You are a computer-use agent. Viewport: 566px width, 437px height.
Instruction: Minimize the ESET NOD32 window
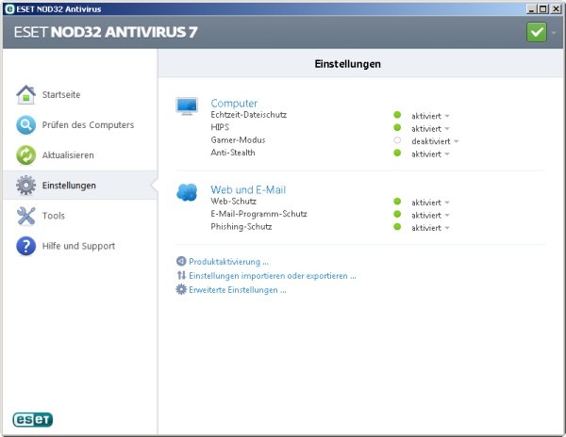pyautogui.click(x=531, y=9)
